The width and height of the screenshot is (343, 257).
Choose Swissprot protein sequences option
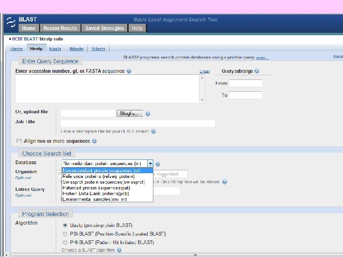107,182
